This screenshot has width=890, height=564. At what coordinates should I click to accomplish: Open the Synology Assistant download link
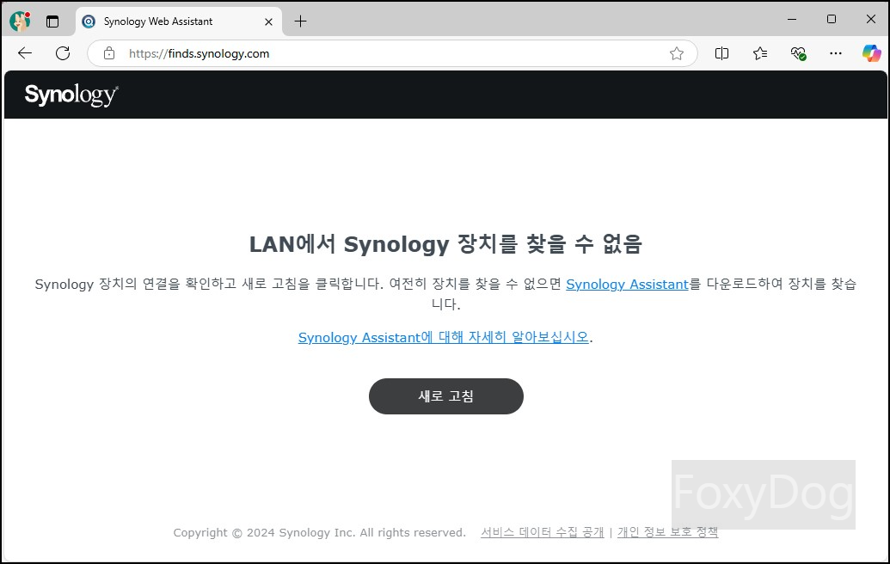coord(627,284)
